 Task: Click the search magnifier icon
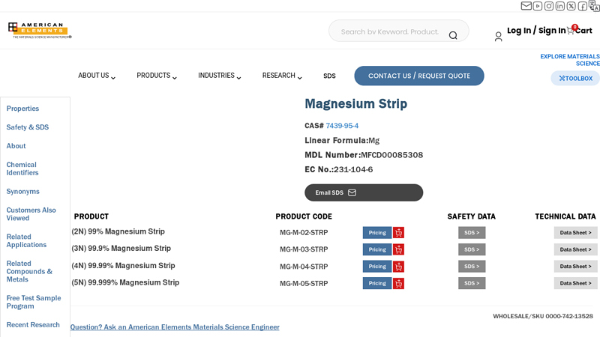pyautogui.click(x=453, y=35)
